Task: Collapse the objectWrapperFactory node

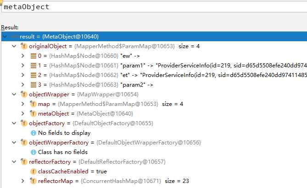Action: point(14,143)
